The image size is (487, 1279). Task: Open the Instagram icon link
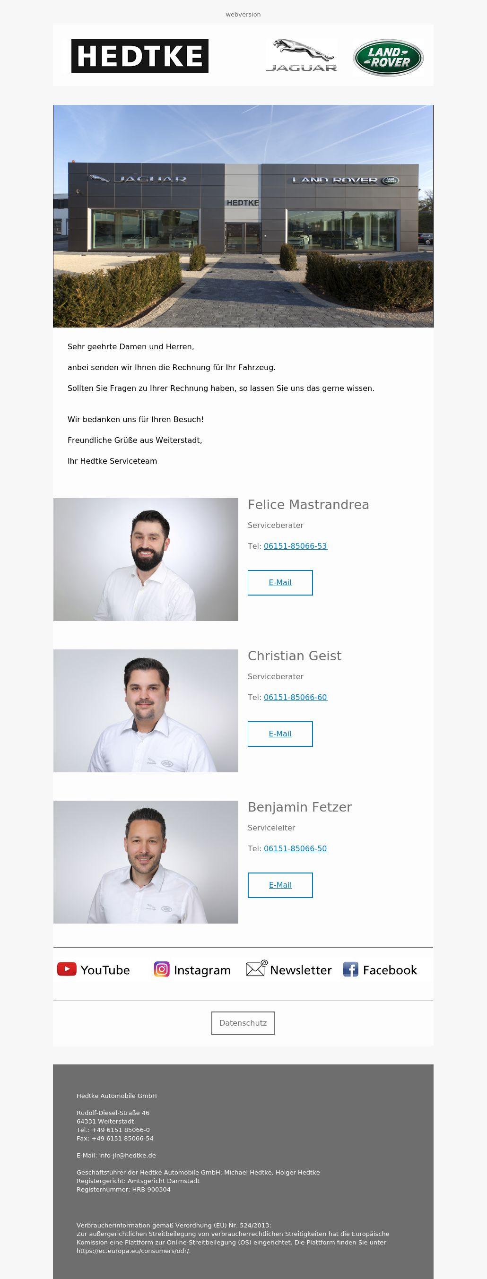coord(192,969)
